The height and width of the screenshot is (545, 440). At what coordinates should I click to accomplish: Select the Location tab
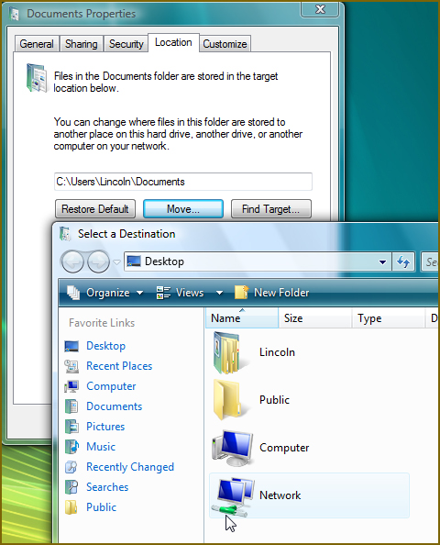tap(173, 43)
